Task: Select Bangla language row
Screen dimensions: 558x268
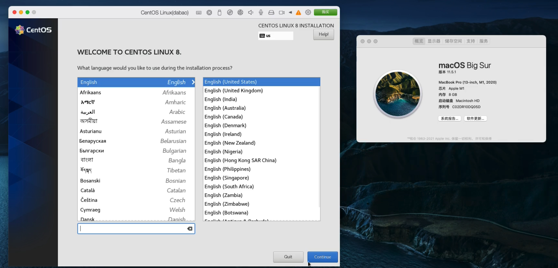Action: point(136,160)
